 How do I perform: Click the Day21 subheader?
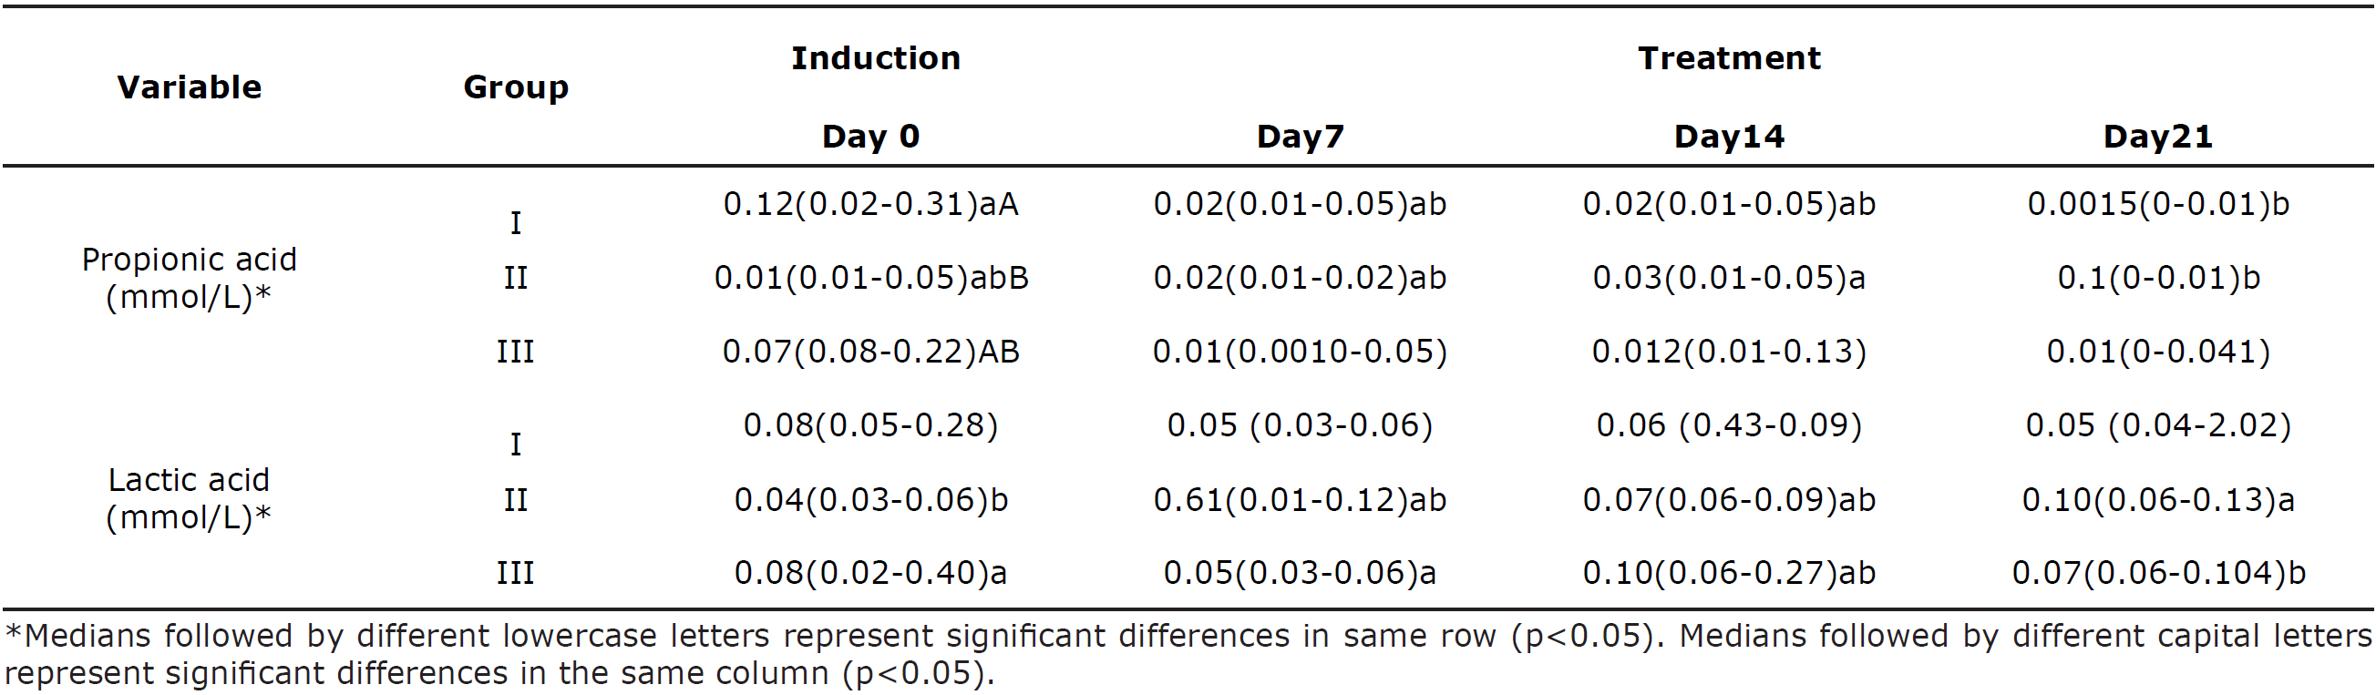pos(2157,137)
